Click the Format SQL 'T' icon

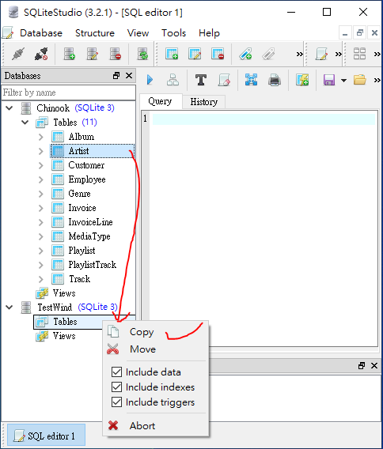click(x=201, y=80)
